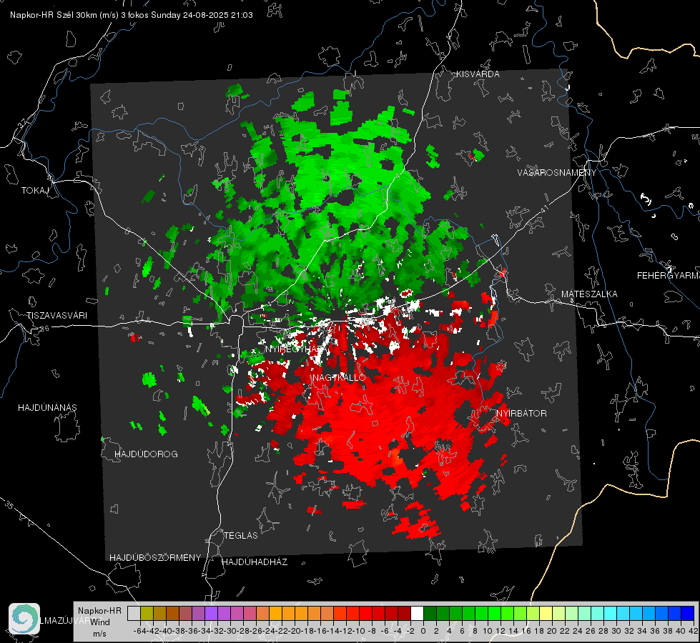The width and height of the screenshot is (700, 643).
Task: Pick the cyan swatch between 28 and 30
Action: click(x=611, y=613)
